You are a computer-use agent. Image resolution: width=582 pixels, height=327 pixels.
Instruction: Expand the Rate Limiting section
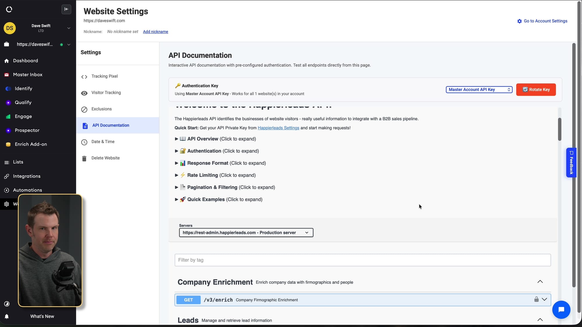(215, 175)
